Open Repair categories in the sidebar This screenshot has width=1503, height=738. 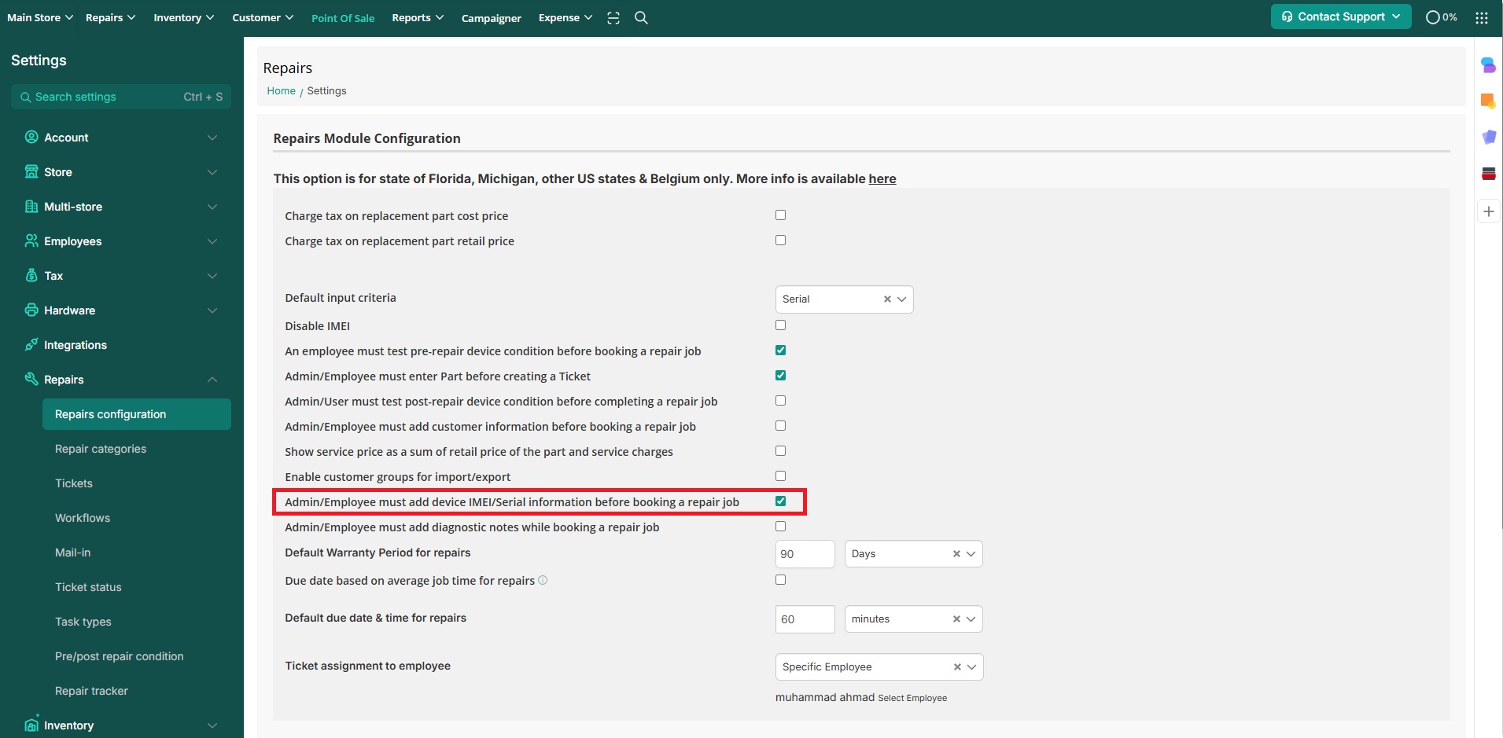pos(101,449)
